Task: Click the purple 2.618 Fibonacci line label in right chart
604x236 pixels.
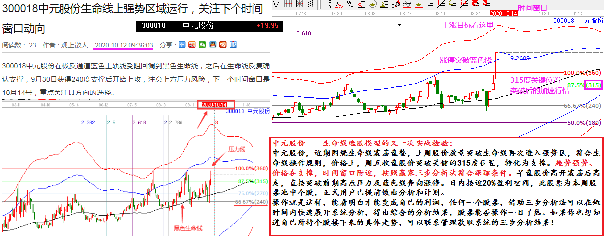Action: point(302,33)
